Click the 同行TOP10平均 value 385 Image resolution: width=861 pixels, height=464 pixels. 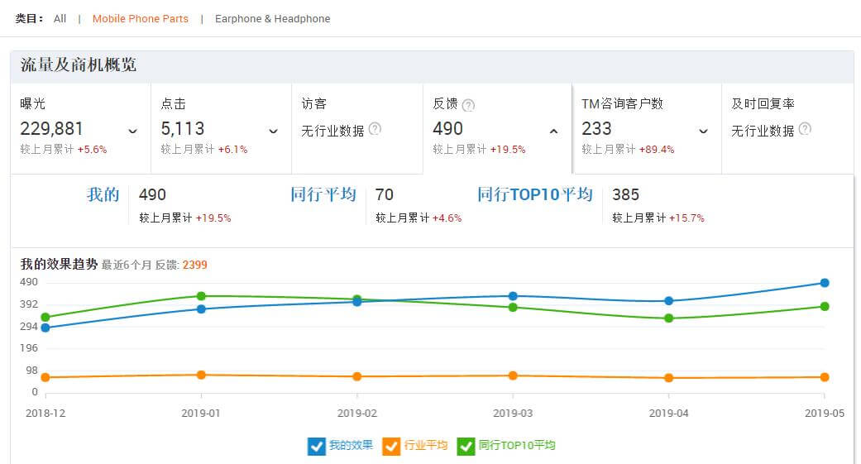[x=625, y=195]
